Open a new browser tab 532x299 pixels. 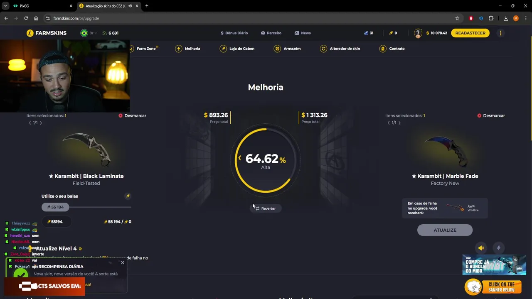[147, 6]
